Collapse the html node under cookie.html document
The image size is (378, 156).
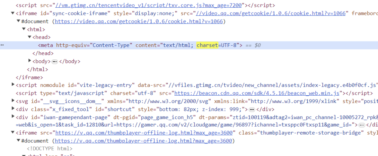(x=24, y=29)
